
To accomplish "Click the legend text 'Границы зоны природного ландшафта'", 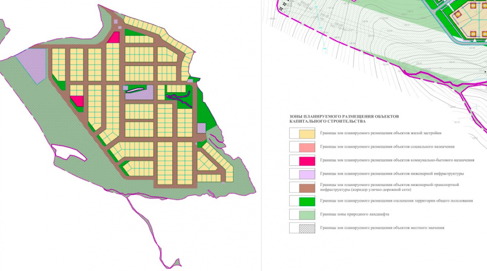I will [355, 214].
